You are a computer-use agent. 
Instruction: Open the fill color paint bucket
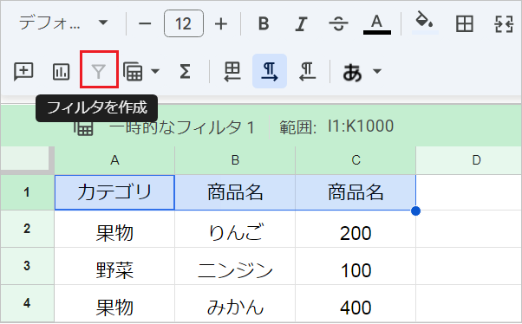(425, 23)
